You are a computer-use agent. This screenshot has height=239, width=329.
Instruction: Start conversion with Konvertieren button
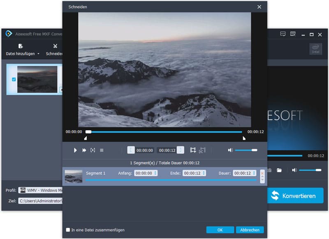click(x=295, y=195)
